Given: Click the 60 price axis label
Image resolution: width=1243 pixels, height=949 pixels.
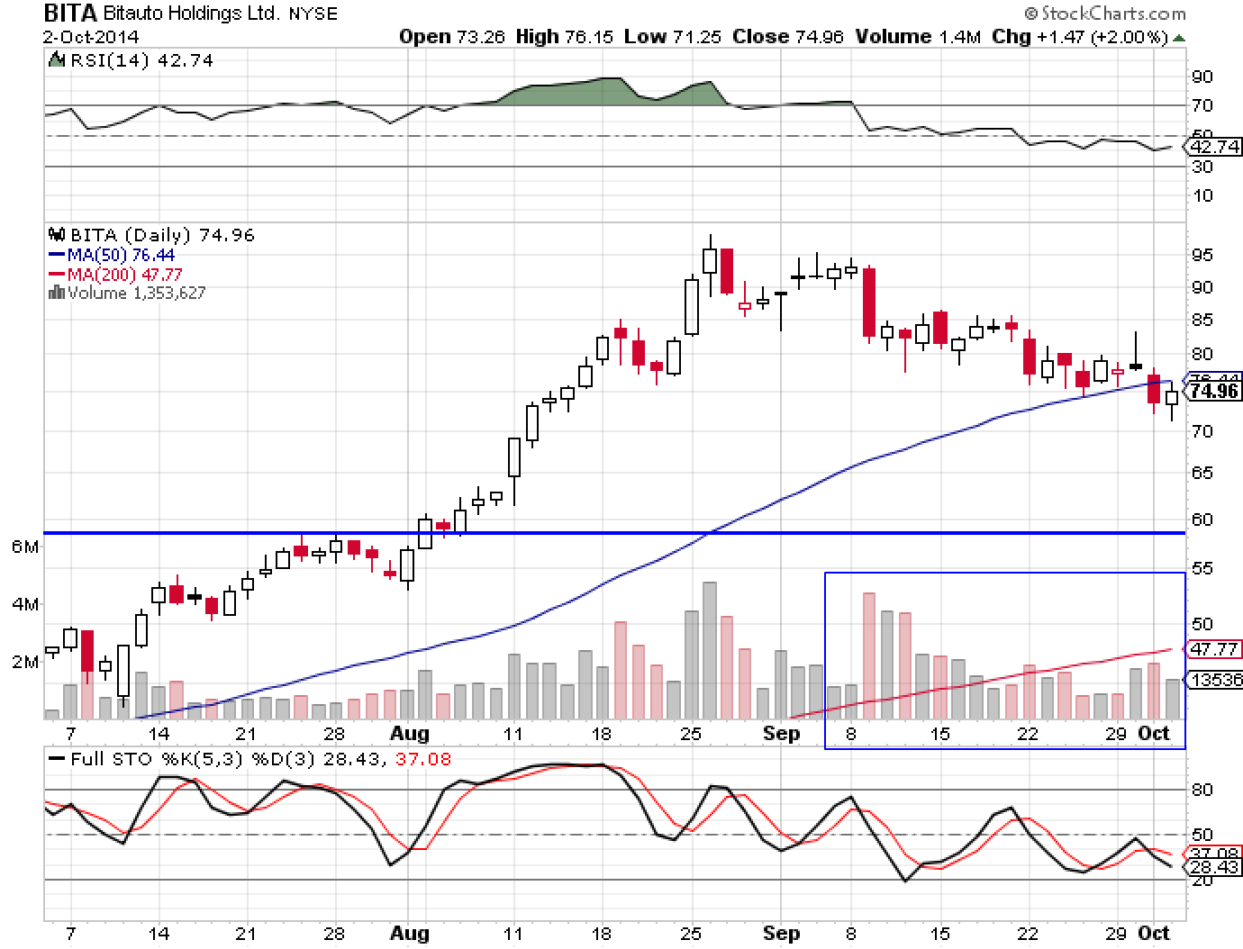Looking at the screenshot, I should click(1202, 520).
